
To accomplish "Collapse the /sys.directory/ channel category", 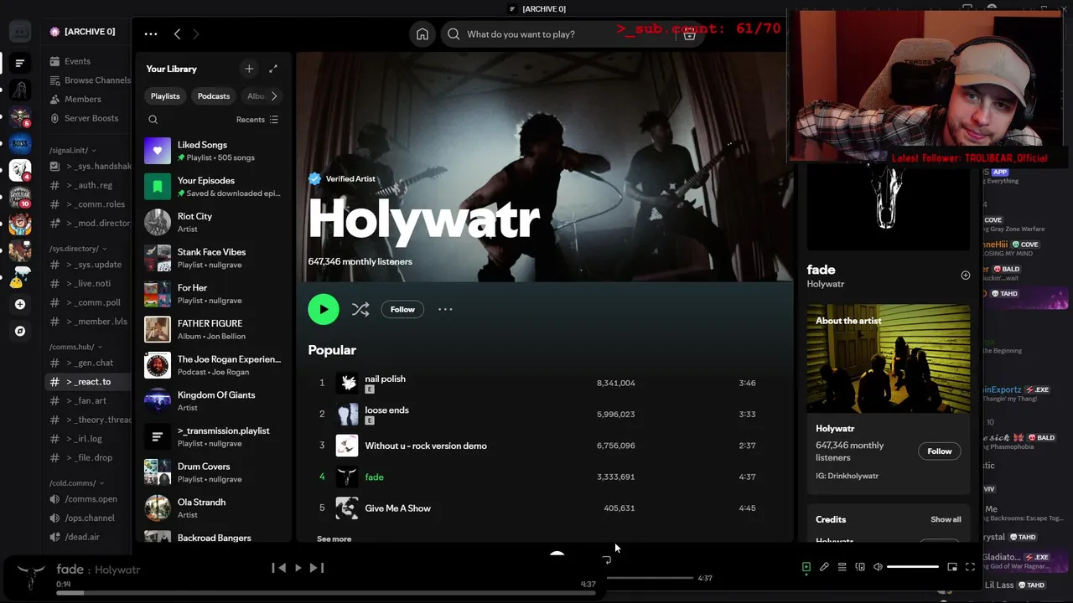I will point(78,249).
